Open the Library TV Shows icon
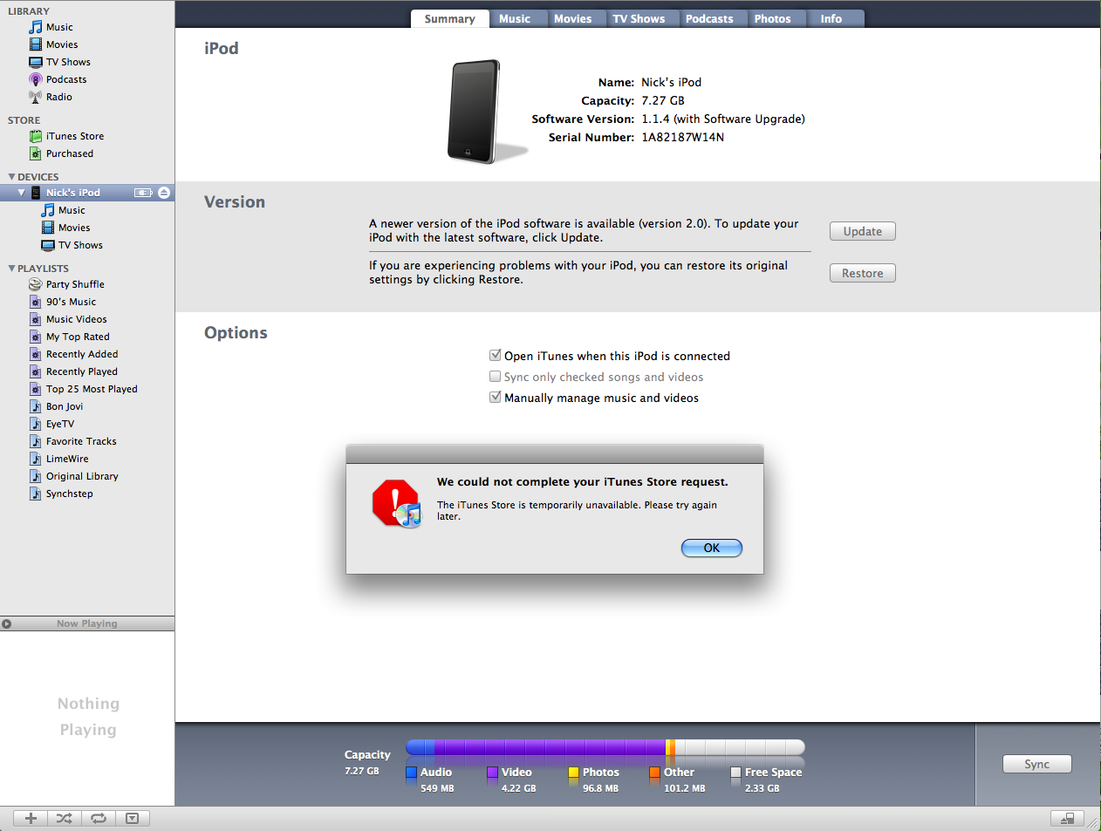Viewport: 1101px width, 831px height. click(x=36, y=62)
